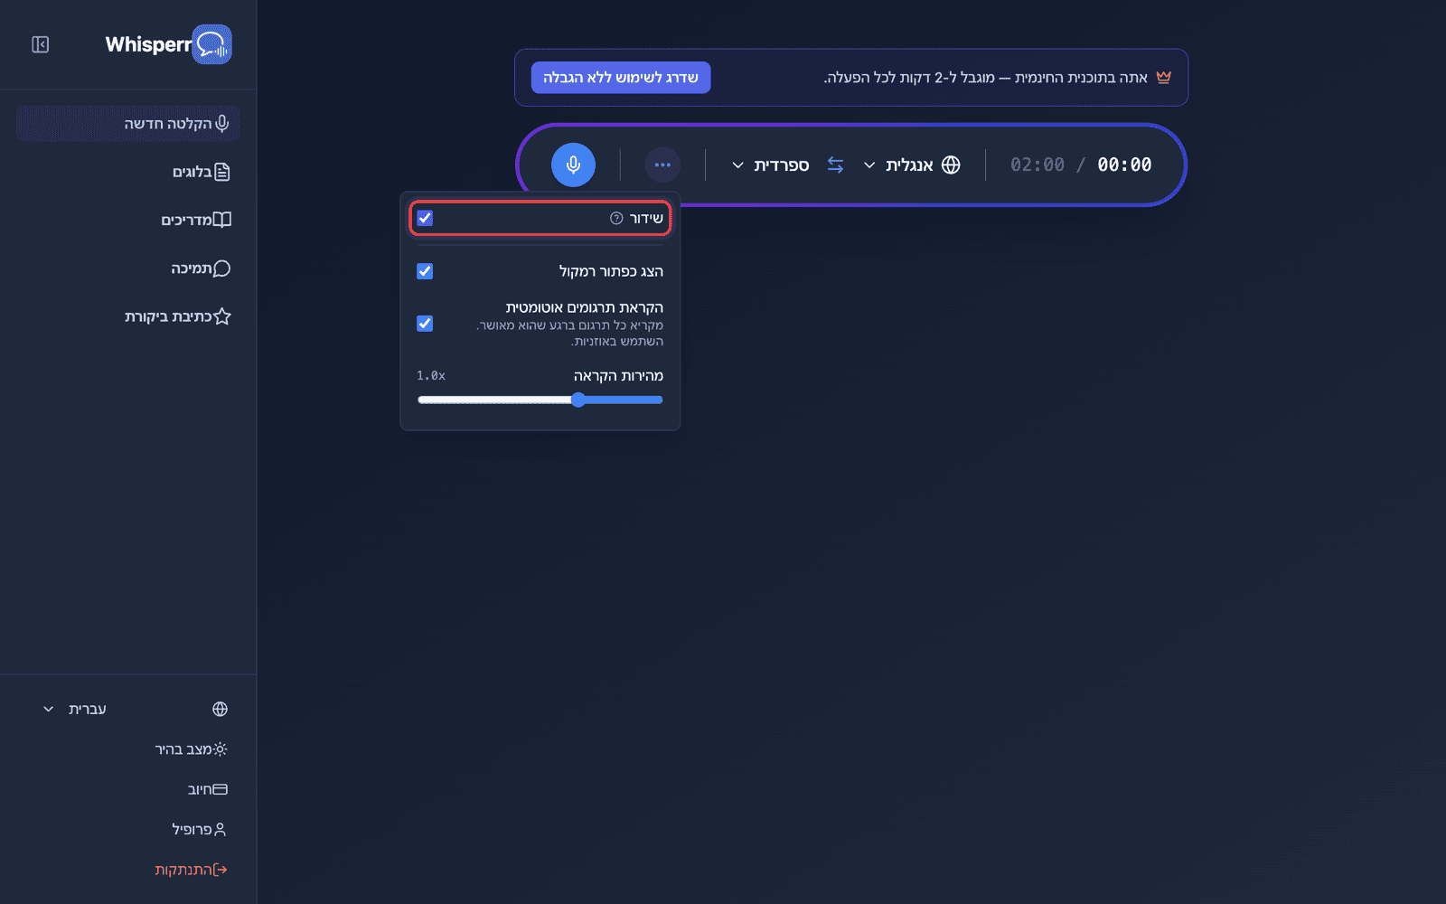Click the שדרג לשימוש ללא הגבלה upgrade button
This screenshot has height=904, width=1446.
click(x=621, y=78)
